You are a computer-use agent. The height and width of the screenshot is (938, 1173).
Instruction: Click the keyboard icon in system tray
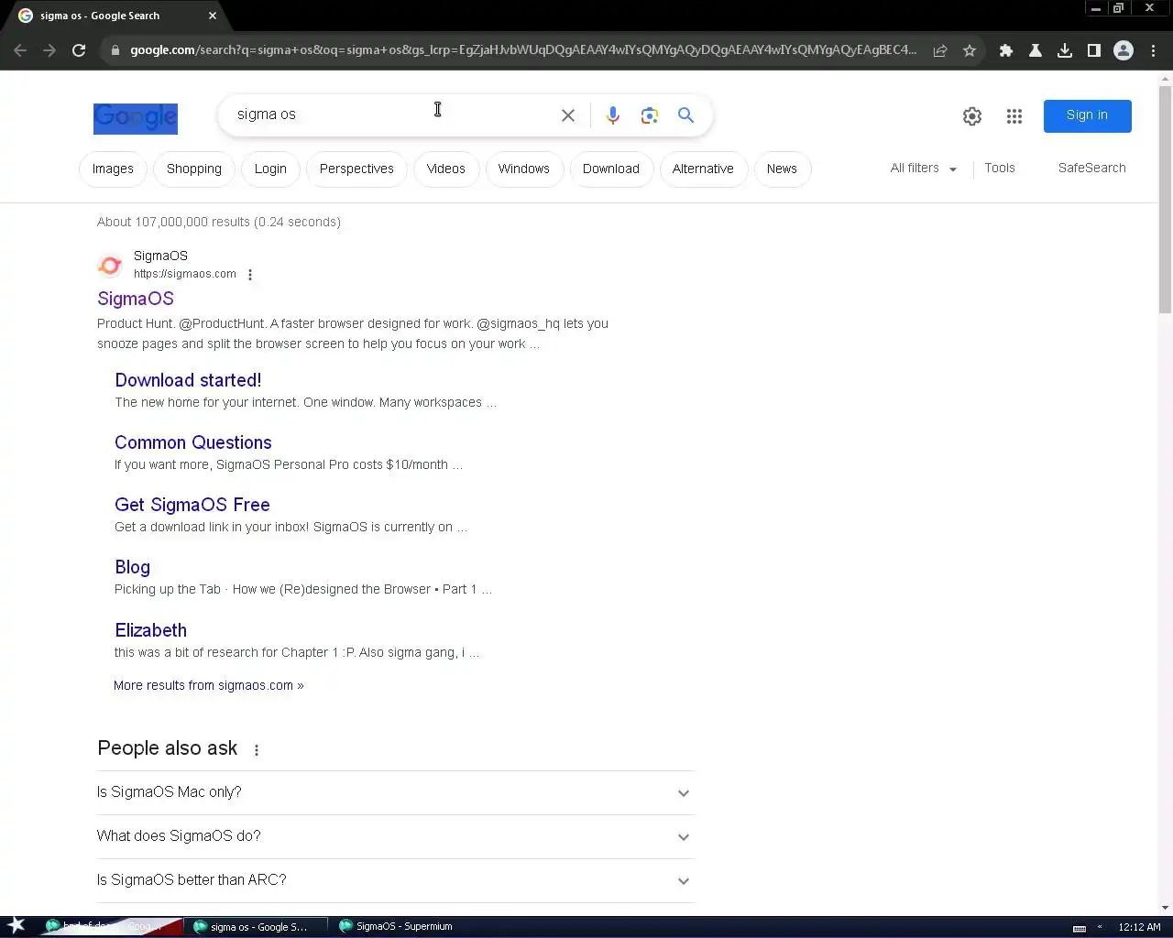[x=1080, y=928]
